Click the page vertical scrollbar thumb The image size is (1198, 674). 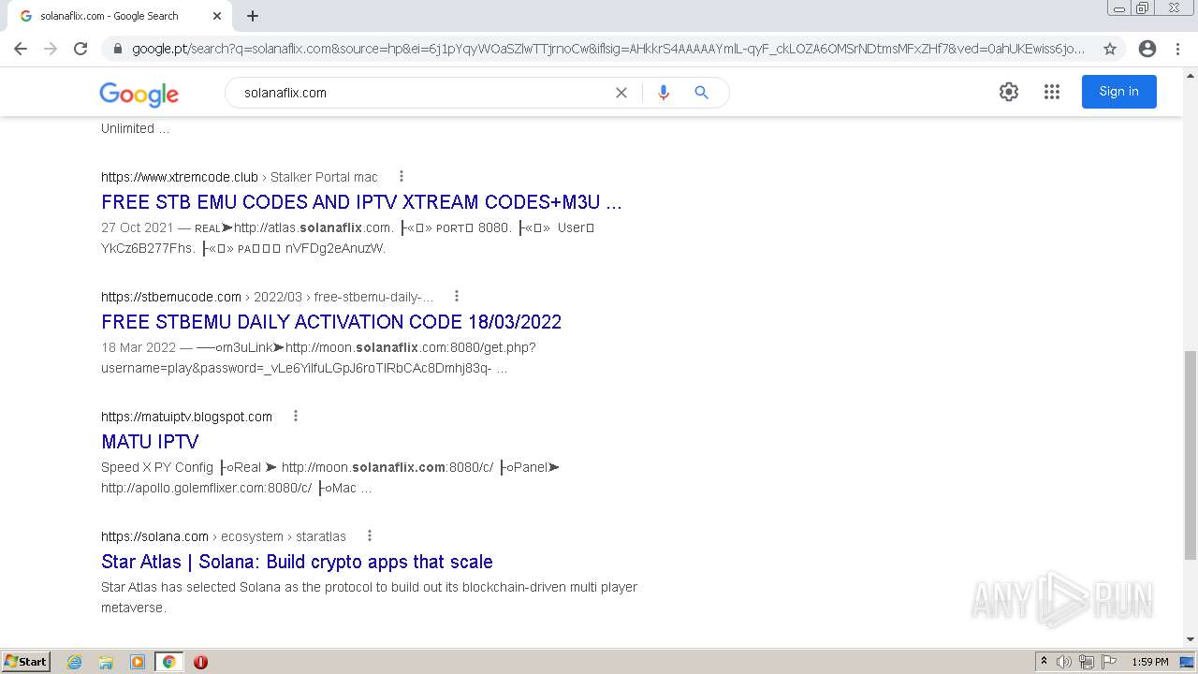(x=1190, y=455)
